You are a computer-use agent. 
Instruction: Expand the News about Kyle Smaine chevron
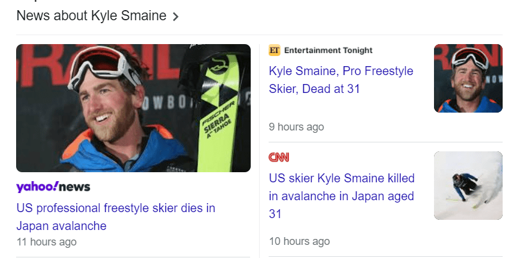pos(176,17)
